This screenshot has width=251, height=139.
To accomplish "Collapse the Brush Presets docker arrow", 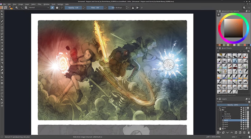I will pos(217,48).
